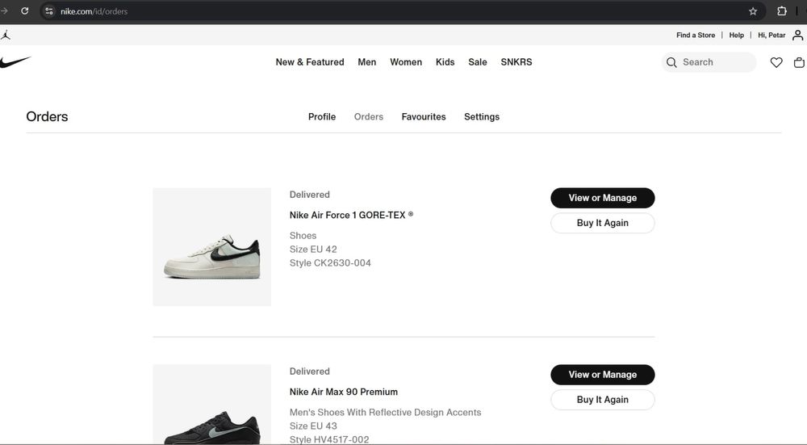Click the Nike swoosh logo
This screenshot has height=445, width=807.
[x=15, y=62]
